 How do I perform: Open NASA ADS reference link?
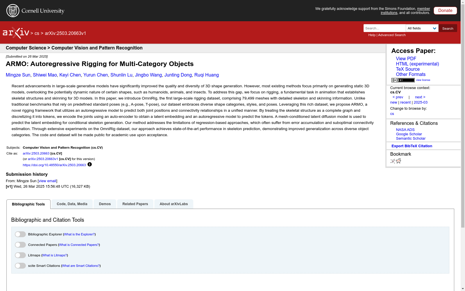tap(405, 130)
